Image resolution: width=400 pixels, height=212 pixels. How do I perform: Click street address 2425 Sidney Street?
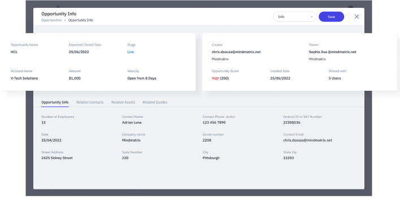pos(57,158)
